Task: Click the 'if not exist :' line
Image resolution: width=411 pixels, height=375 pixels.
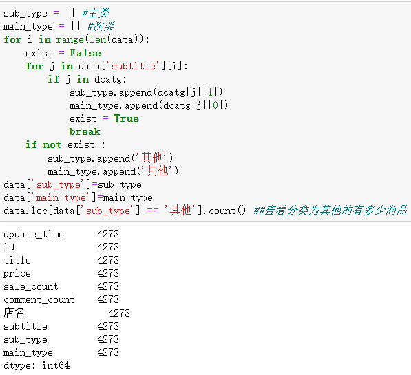Action: [65, 144]
